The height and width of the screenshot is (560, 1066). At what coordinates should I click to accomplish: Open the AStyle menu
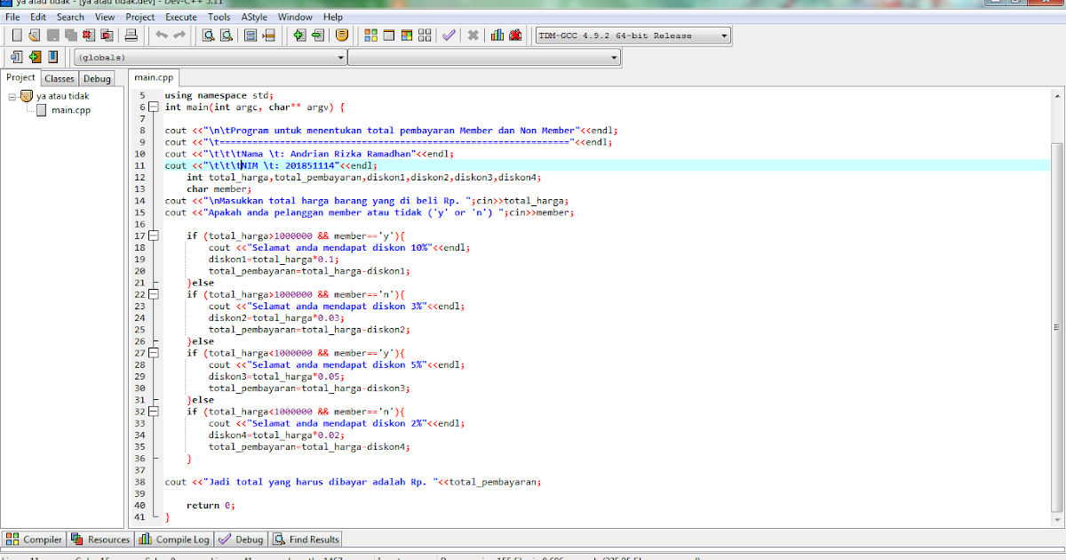point(253,16)
